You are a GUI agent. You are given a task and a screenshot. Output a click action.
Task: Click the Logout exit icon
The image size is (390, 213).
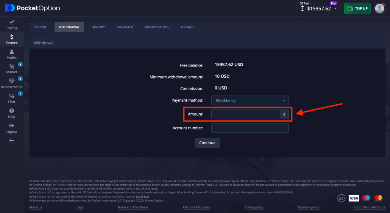[x=11, y=125]
